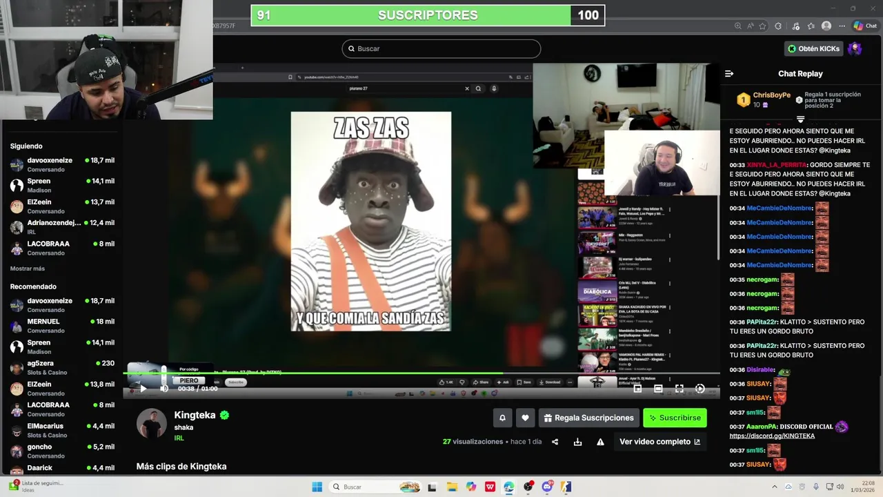This screenshot has width=883, height=497.
Task: Click the Más clips de Kingteka heading
Action: (x=181, y=467)
